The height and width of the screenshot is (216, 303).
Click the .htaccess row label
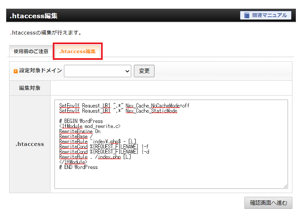[x=30, y=144]
